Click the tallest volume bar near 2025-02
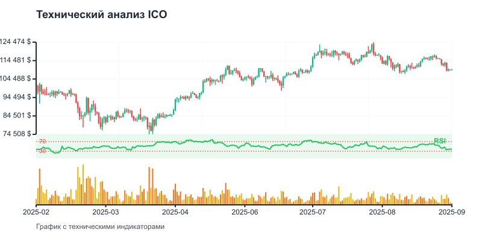Screen dimensions: 482x241 coord(40,187)
